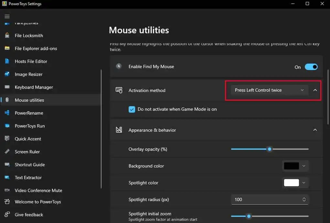Select the Video Conference Mute icon
This screenshot has width=330, height=223.
(7, 190)
